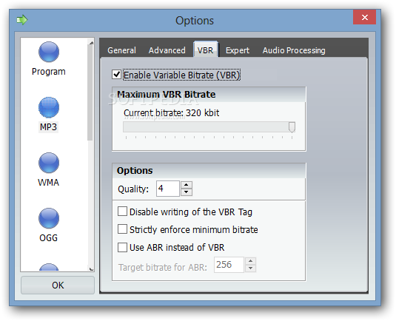The image size is (396, 321).
Task: Go to the Audio Processing tab
Action: coord(294,50)
